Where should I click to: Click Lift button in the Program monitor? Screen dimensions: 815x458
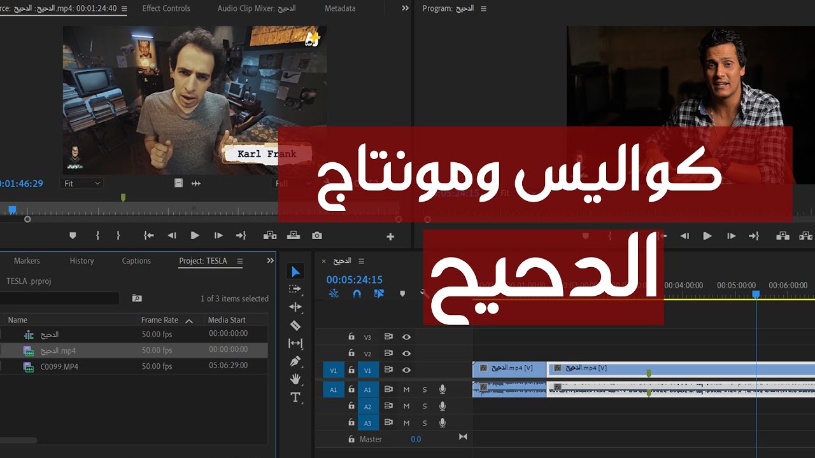point(782,235)
